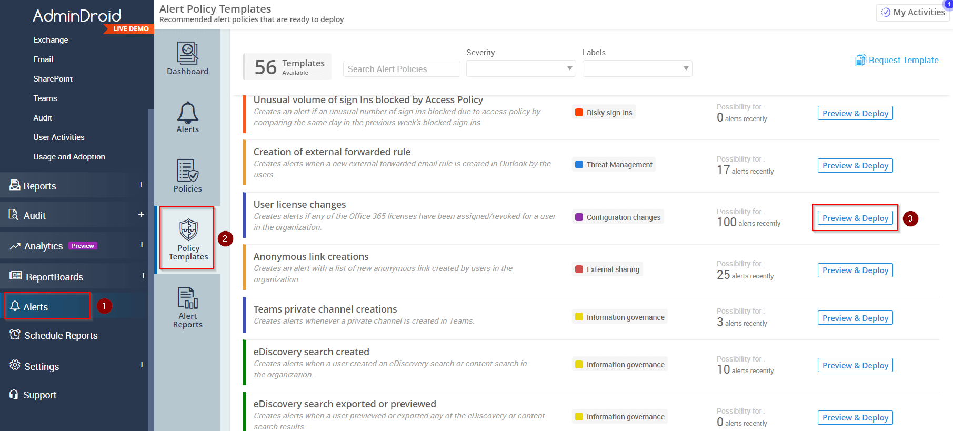Open Usage and Adoption menu item
Viewport: 953px width, 431px height.
tap(69, 157)
